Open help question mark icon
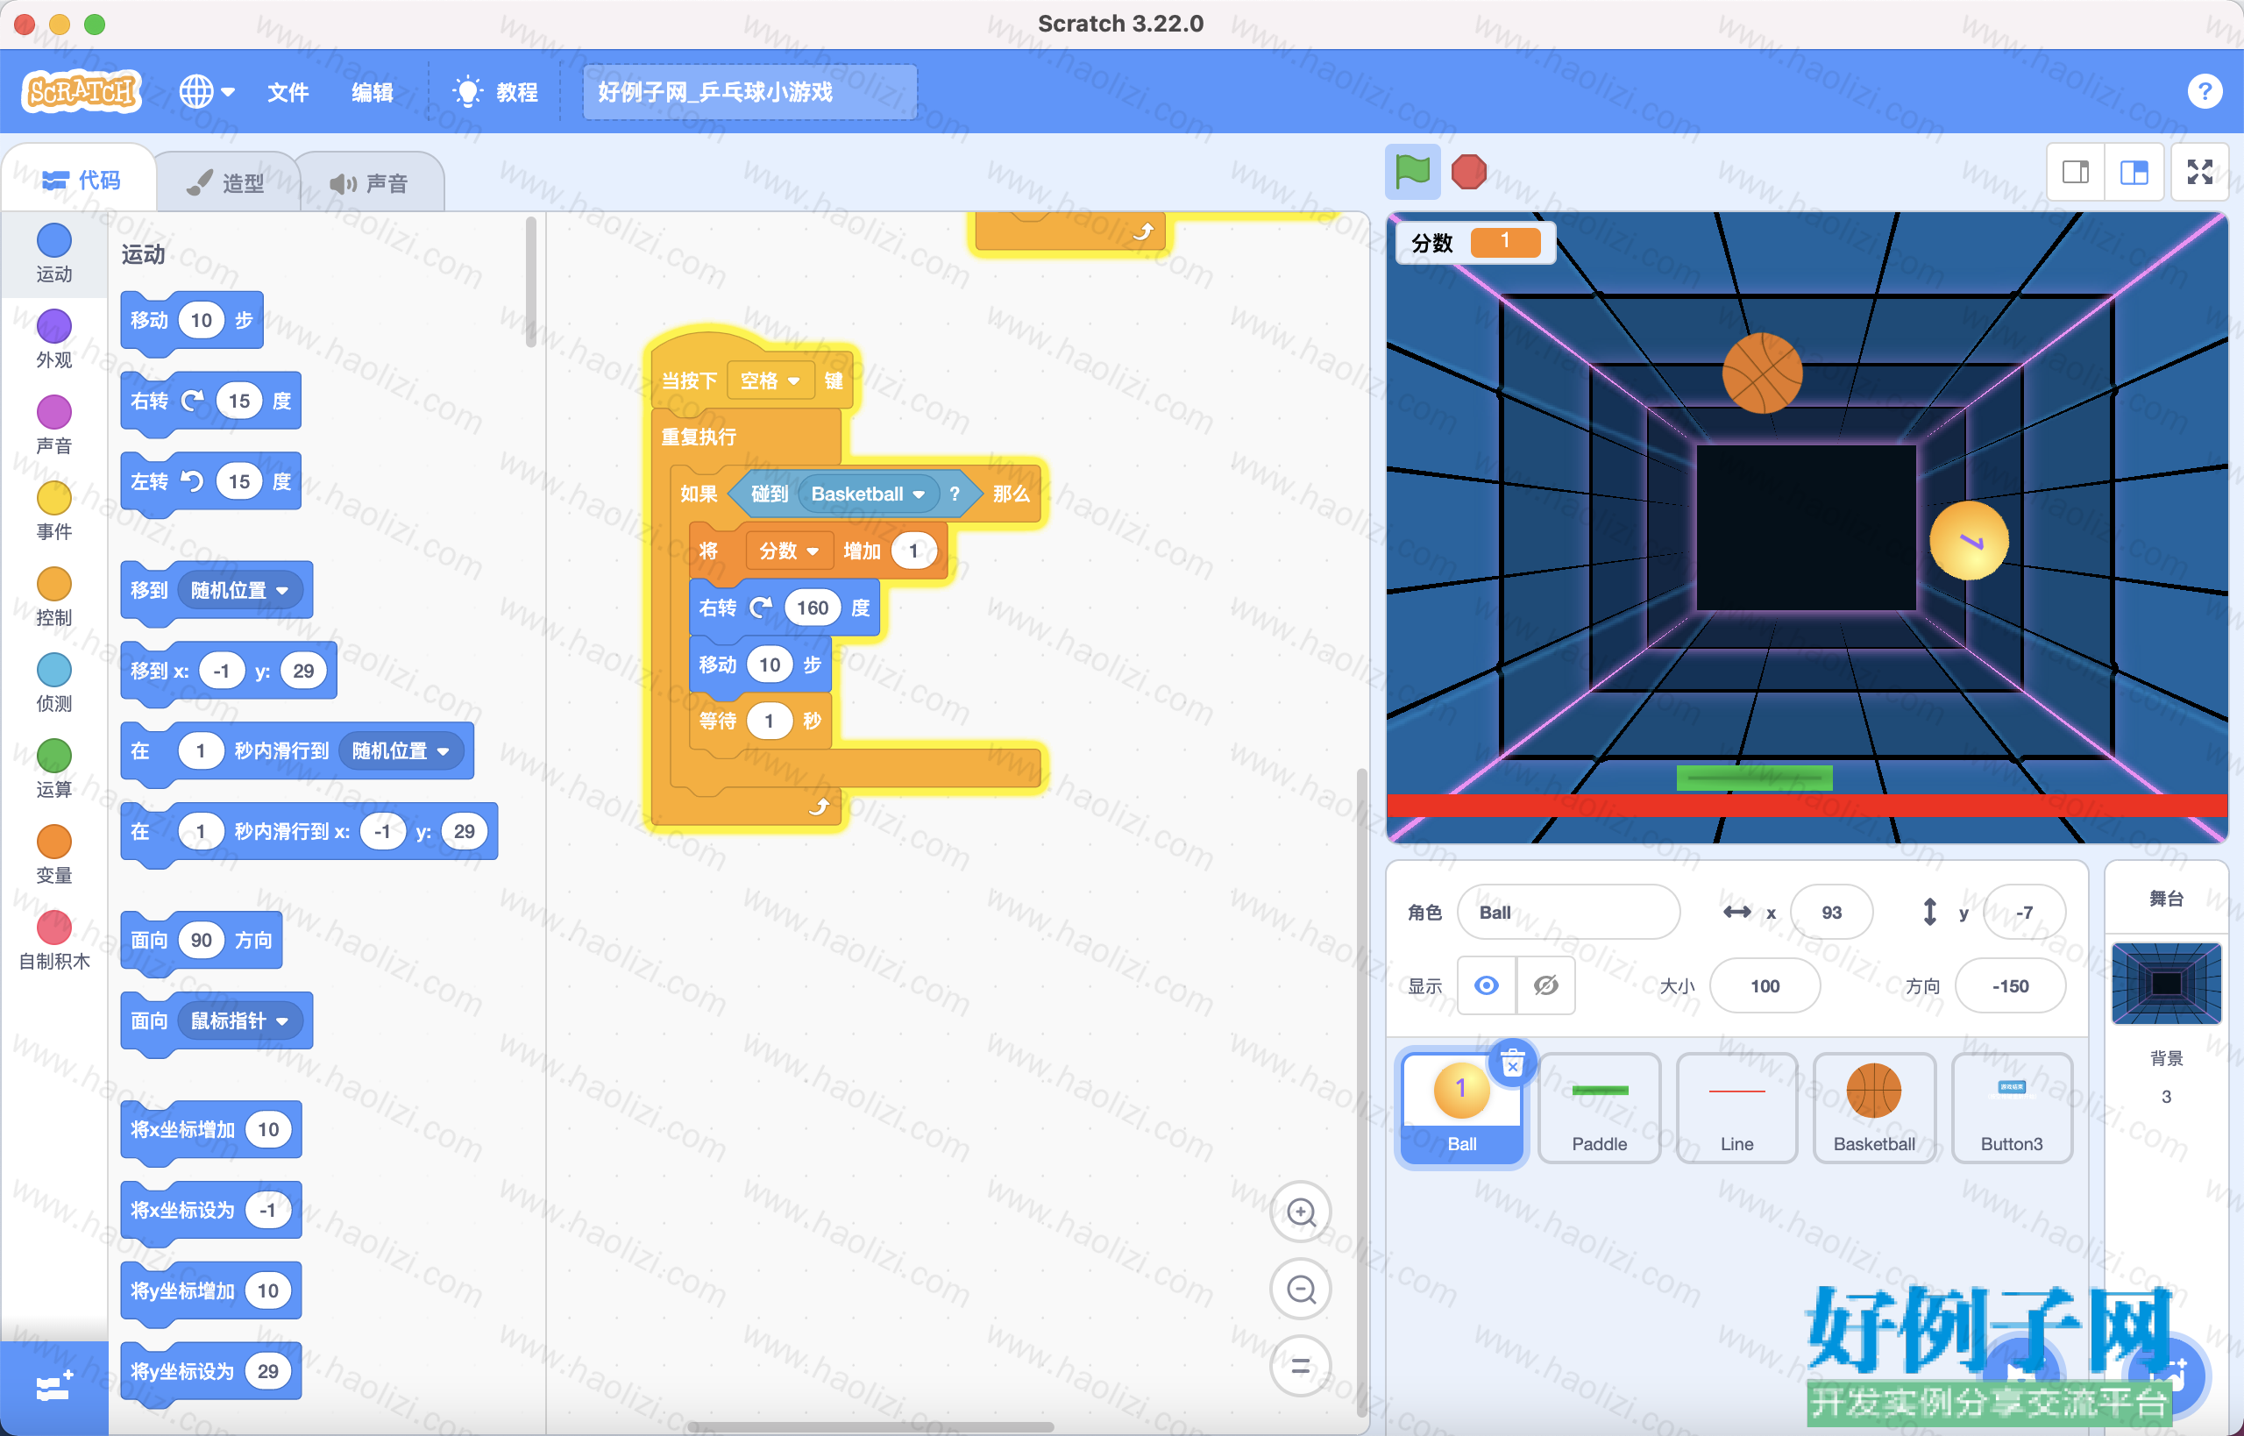The height and width of the screenshot is (1436, 2244). click(2204, 91)
